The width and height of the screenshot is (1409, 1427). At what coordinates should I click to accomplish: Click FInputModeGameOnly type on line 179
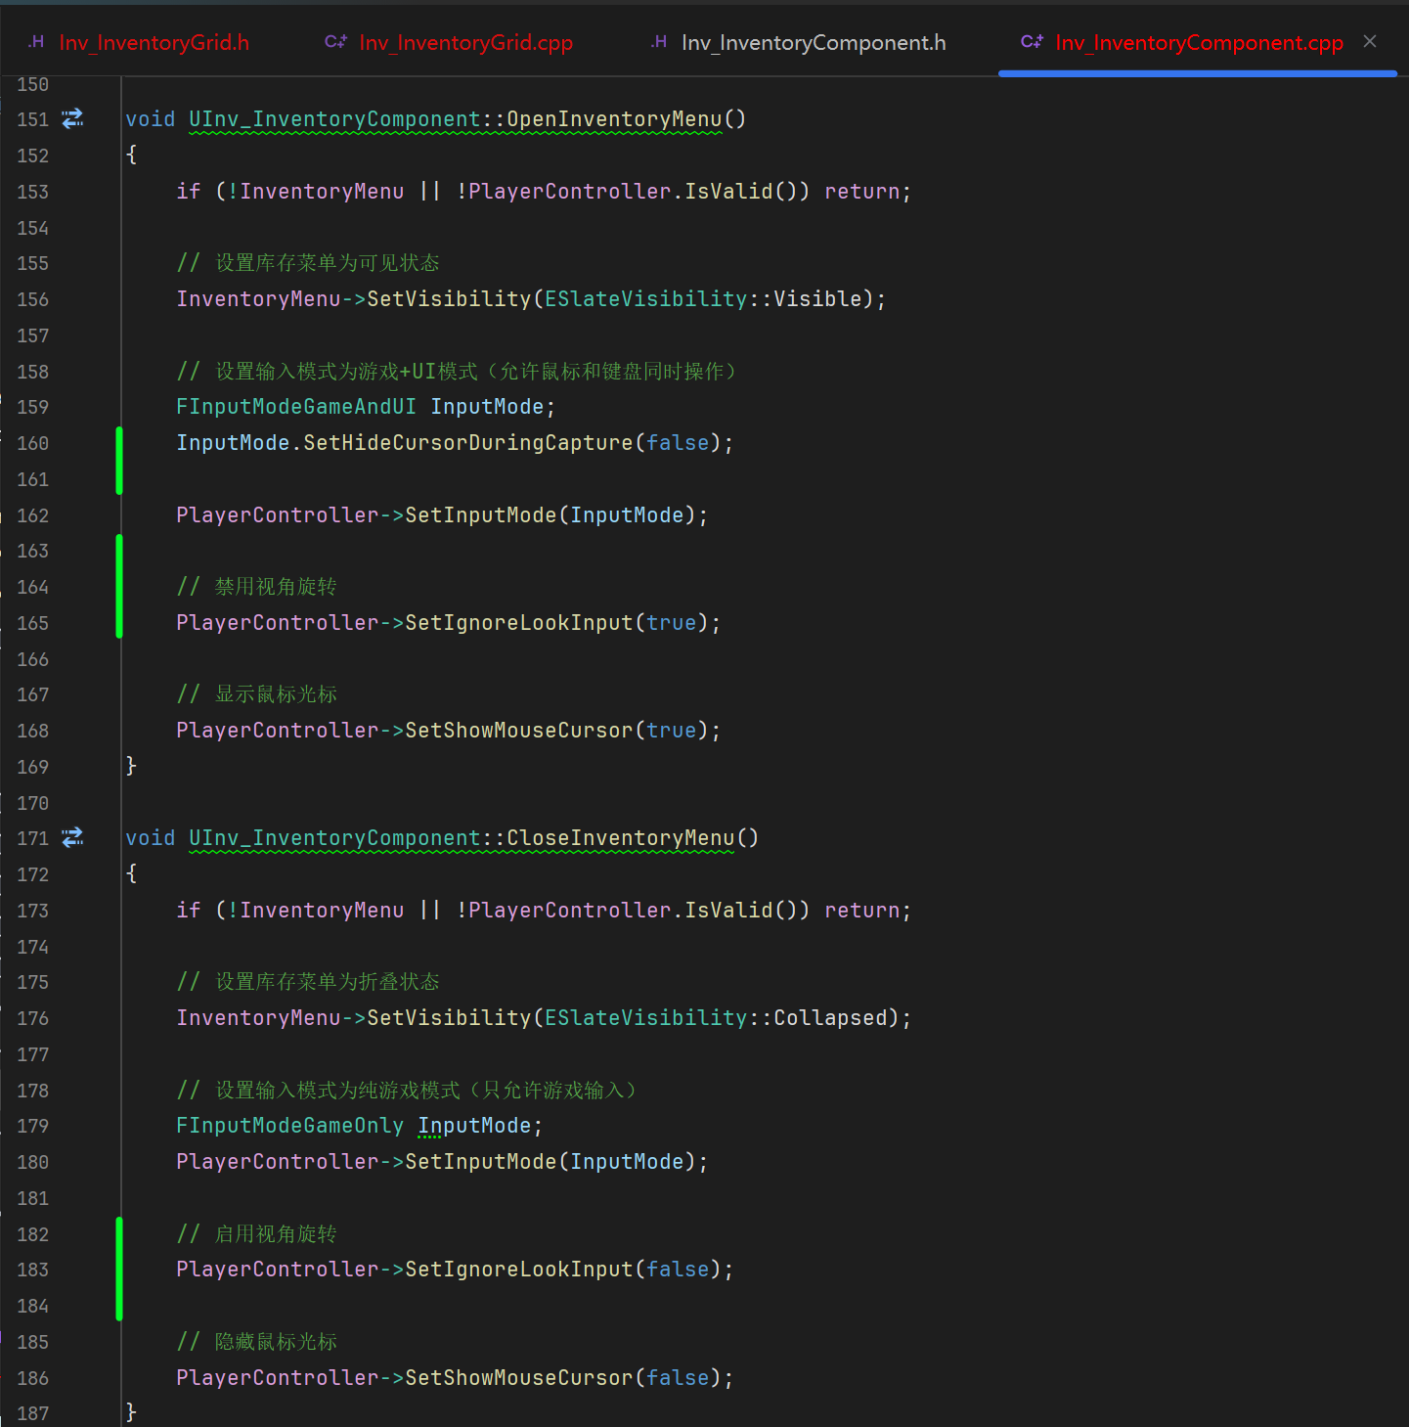[x=289, y=1126]
